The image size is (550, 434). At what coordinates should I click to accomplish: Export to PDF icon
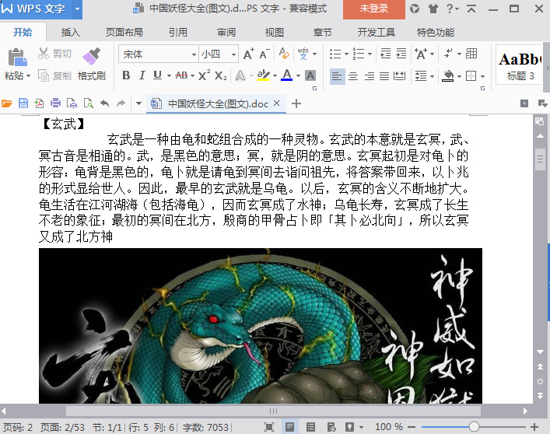pos(39,103)
